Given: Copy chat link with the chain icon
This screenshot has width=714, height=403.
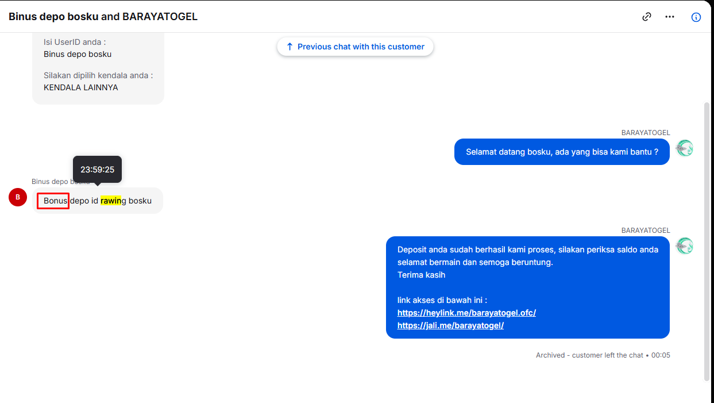Looking at the screenshot, I should tap(647, 17).
